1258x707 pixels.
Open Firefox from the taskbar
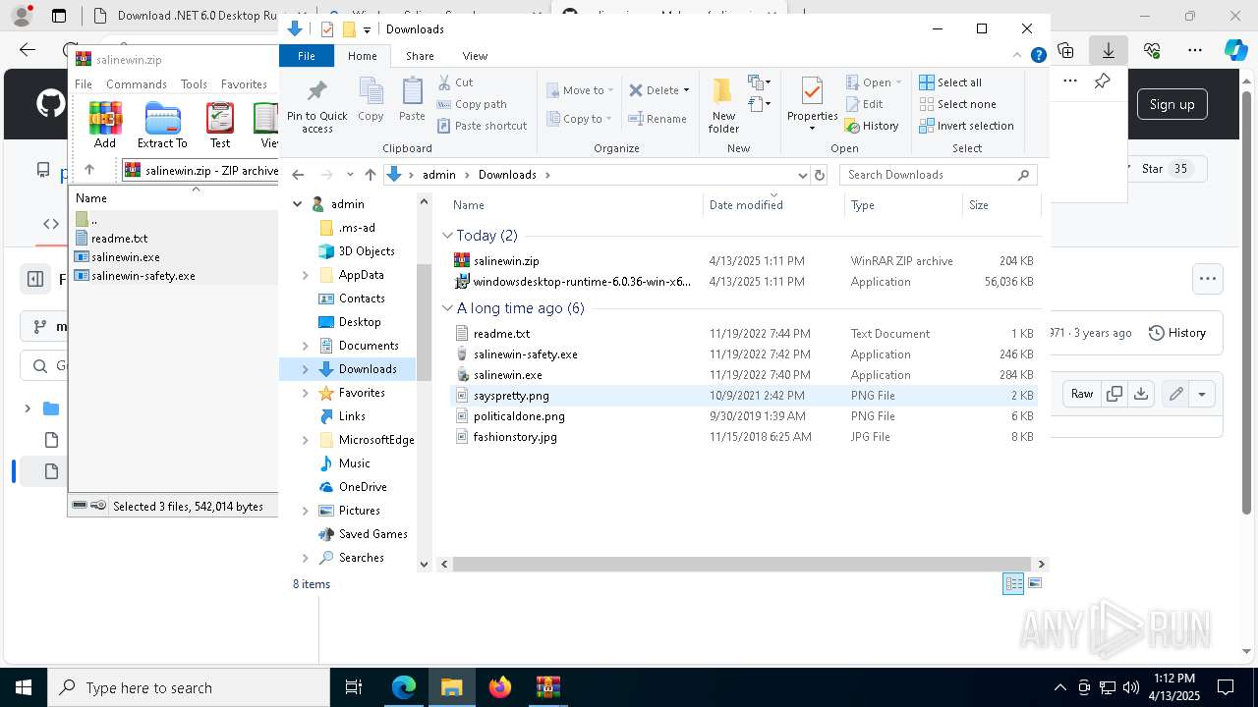tap(500, 687)
